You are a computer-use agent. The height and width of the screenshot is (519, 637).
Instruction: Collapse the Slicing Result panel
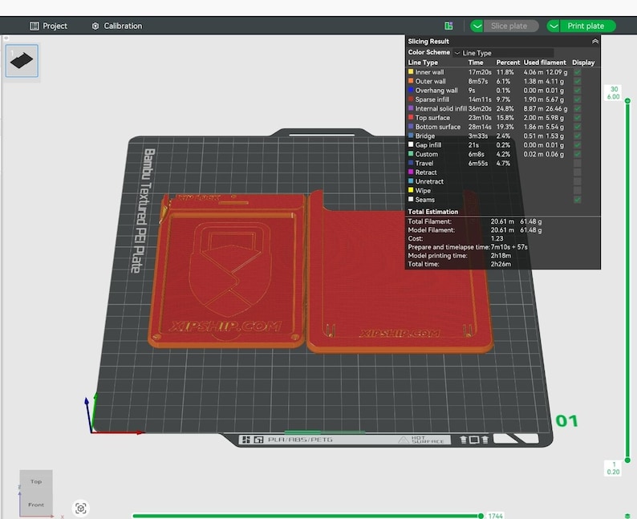click(595, 42)
